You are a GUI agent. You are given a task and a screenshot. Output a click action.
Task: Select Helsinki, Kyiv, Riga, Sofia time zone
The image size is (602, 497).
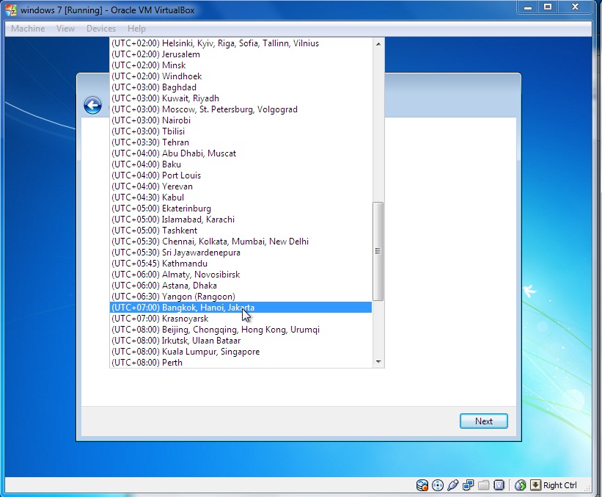coord(241,43)
